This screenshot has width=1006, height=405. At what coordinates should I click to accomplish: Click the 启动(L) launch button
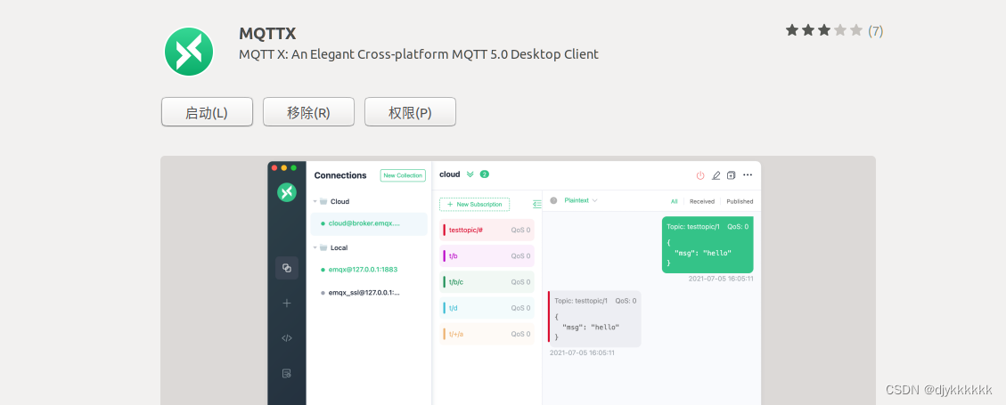[207, 112]
